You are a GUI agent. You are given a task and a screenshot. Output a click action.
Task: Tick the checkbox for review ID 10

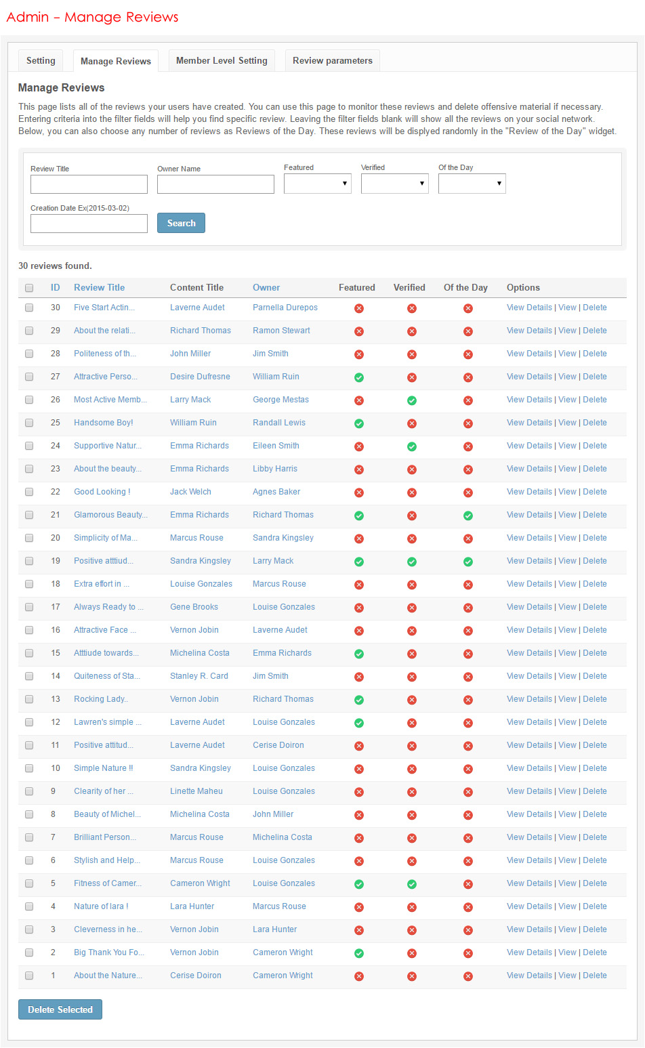(x=29, y=768)
